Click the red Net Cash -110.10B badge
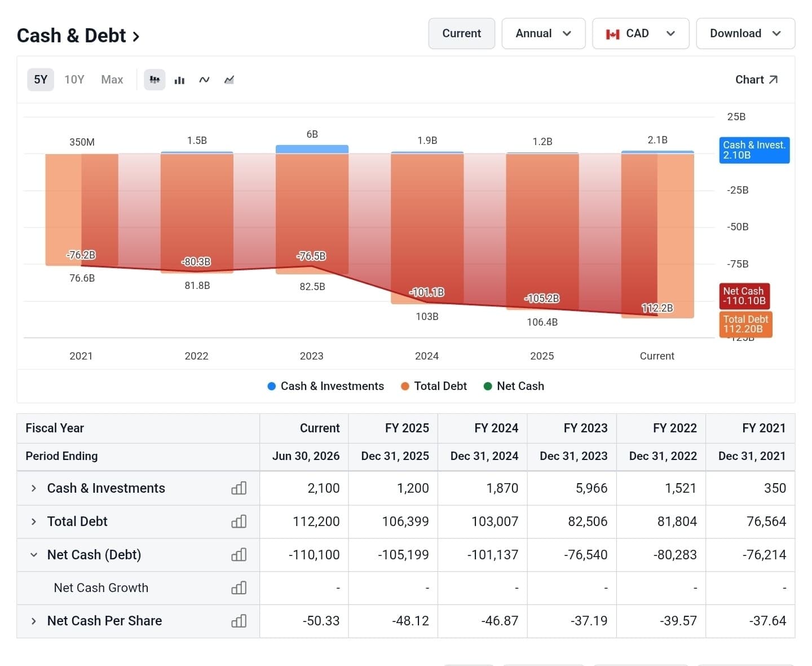The height and width of the screenshot is (666, 812). pyautogui.click(x=744, y=296)
